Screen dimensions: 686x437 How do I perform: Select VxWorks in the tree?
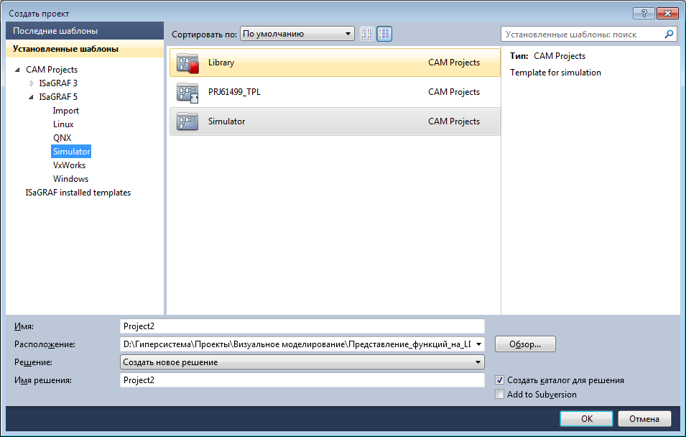[69, 165]
